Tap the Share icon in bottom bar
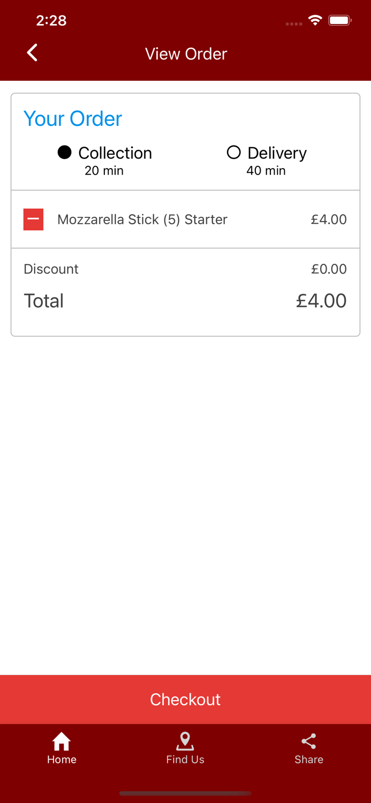 click(309, 741)
